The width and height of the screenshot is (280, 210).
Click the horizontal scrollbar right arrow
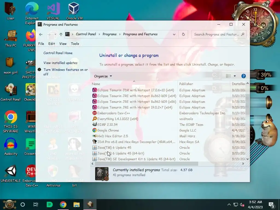(243, 164)
